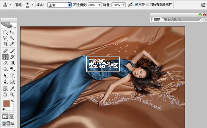The height and width of the screenshot is (128, 207).
Task: Check the 对所有图层取样 checkbox
Action: click(x=148, y=5)
